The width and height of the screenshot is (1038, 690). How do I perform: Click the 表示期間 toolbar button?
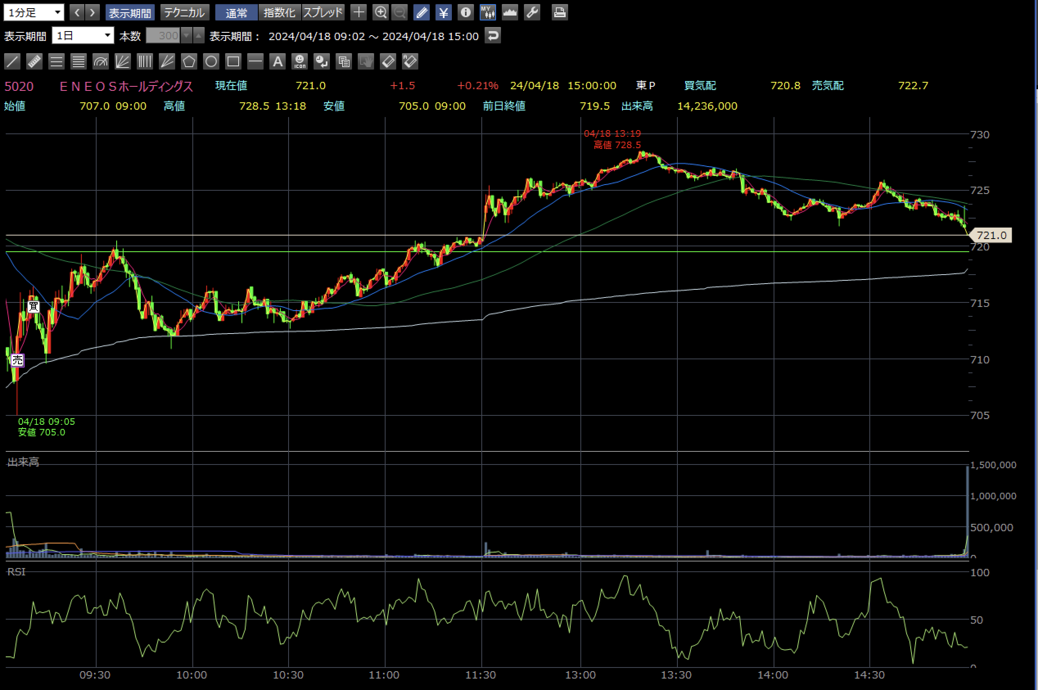tap(130, 12)
